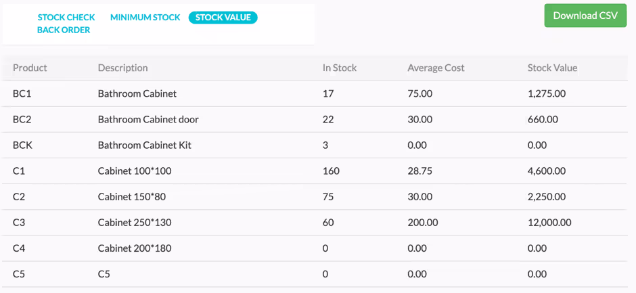Viewport: 636px width, 293px height.
Task: Select product code C4
Action: (x=19, y=248)
